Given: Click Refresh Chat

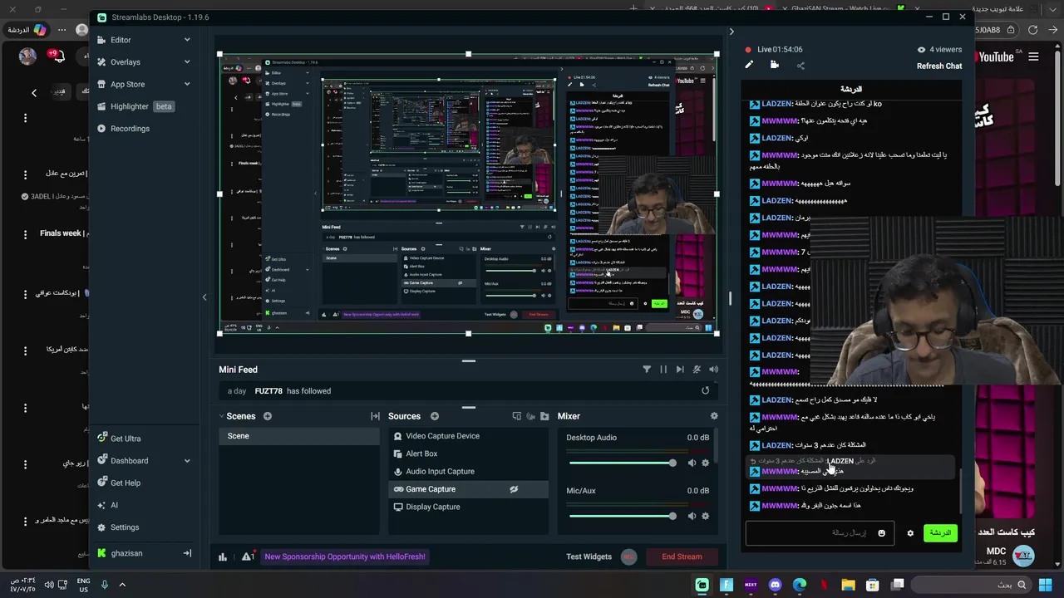Looking at the screenshot, I should click(x=939, y=66).
